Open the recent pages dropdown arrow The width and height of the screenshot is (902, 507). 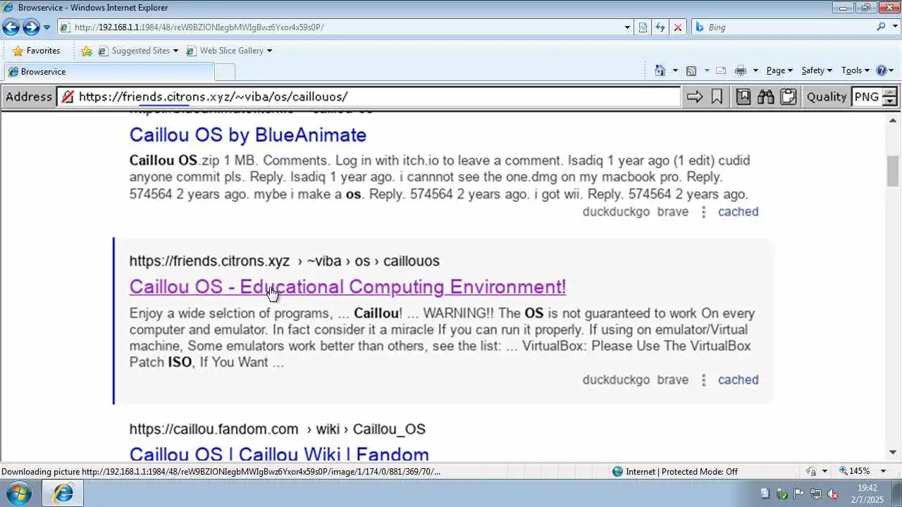(x=47, y=27)
